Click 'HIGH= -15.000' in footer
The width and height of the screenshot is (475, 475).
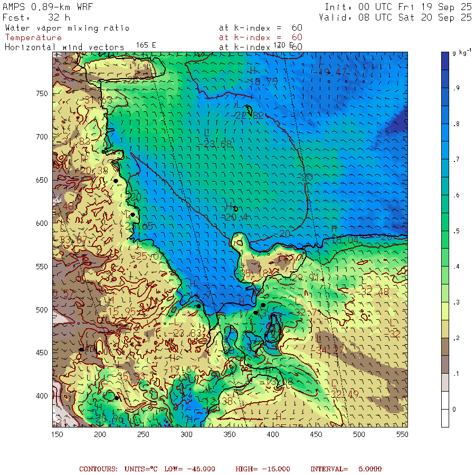263,469
